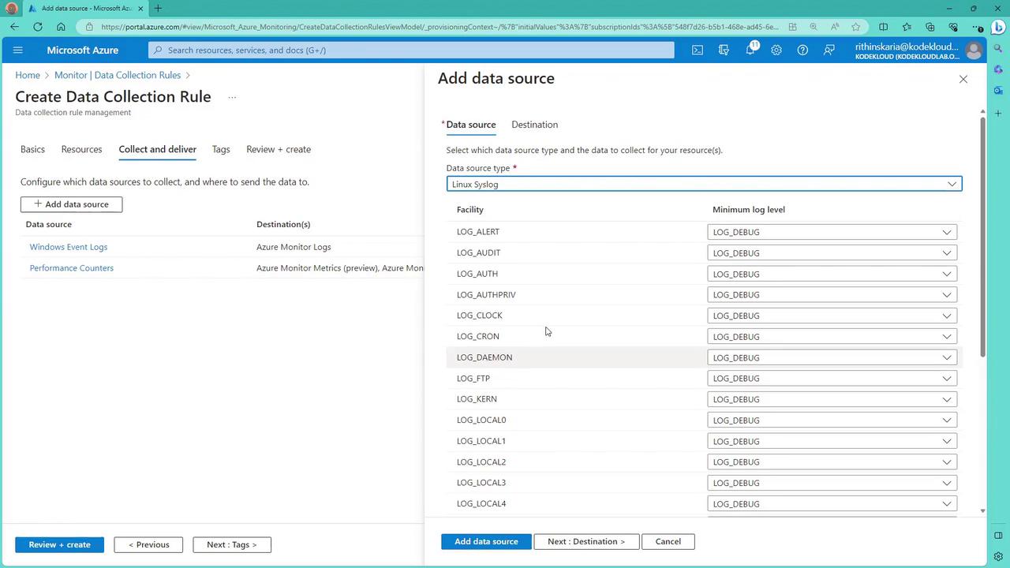
Task: Close the Add data source panel
Action: (963, 79)
